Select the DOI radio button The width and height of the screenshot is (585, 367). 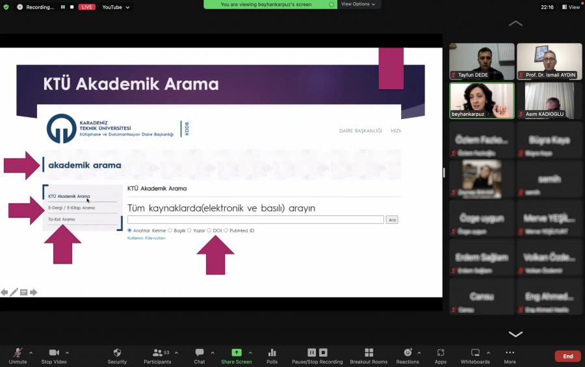pos(209,230)
